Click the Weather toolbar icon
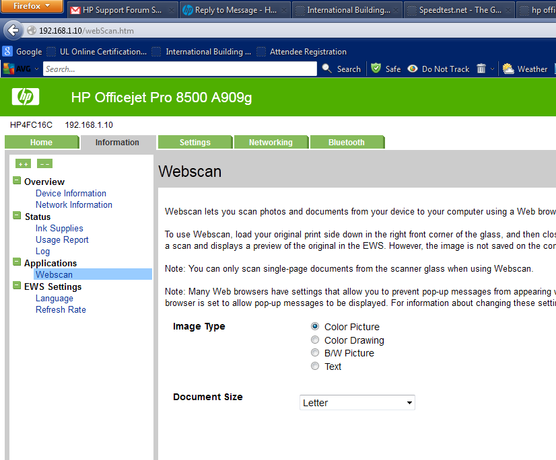Viewport: 556px width, 460px height. (508, 69)
